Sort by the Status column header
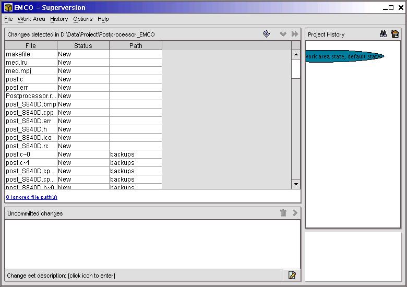The width and height of the screenshot is (407, 287). coord(83,46)
